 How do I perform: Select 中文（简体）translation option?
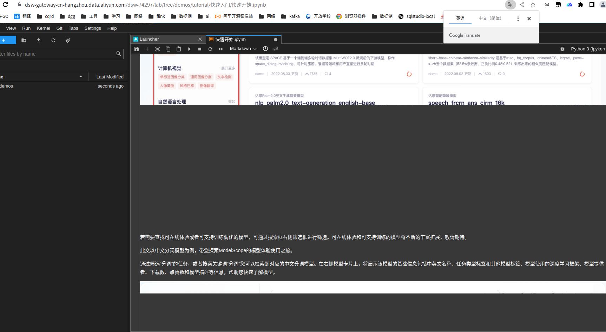click(x=491, y=18)
